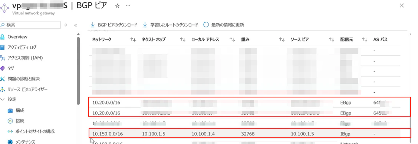The image size is (418, 144).
Task: Click the activity log icon
Action: point(2,47)
